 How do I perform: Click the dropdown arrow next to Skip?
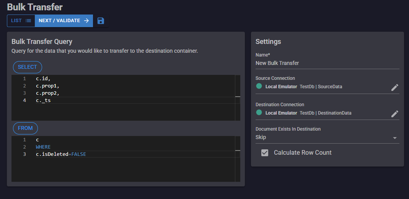pyautogui.click(x=395, y=138)
